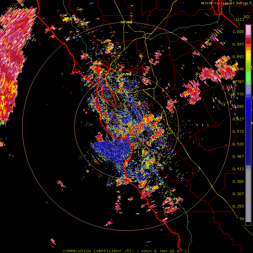The image size is (253, 253).
Task: Click the [CC] product label
Action: [240, 19]
